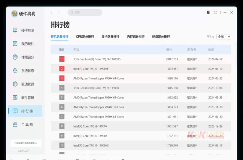The width and height of the screenshot is (243, 160).
Task: Click rank 5 gray badge
Action: click(62, 97)
